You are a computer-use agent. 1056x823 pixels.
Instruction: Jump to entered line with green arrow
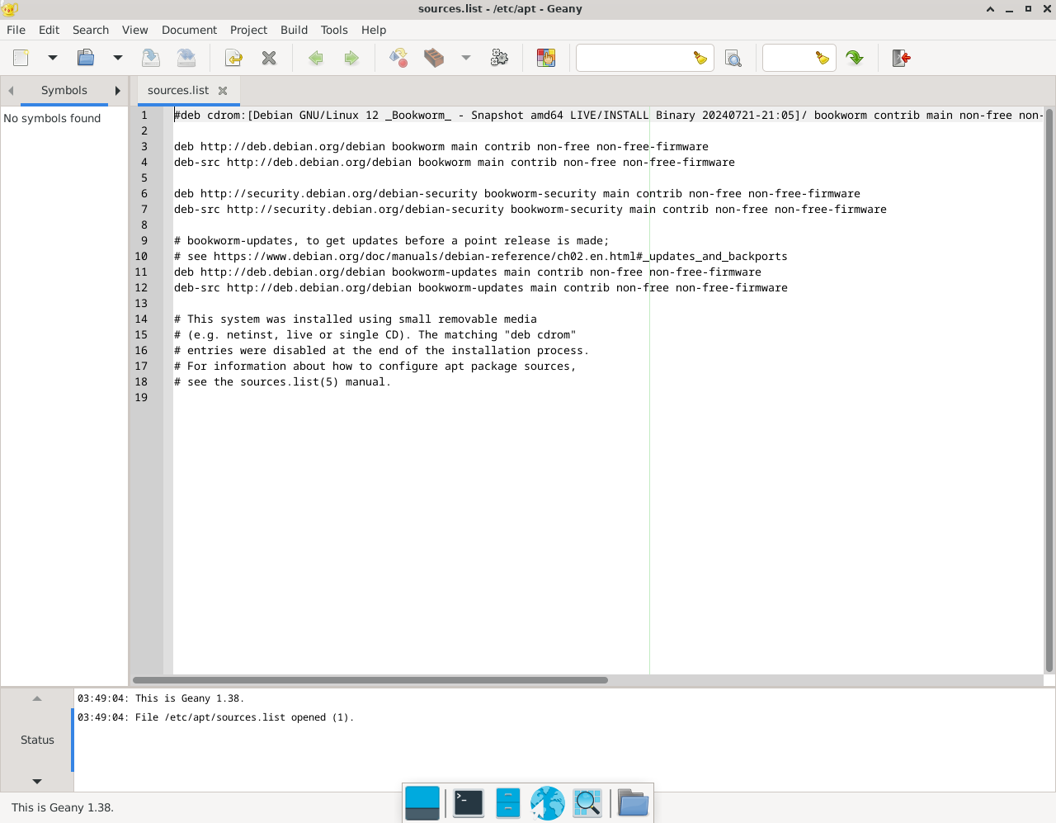pyautogui.click(x=855, y=58)
